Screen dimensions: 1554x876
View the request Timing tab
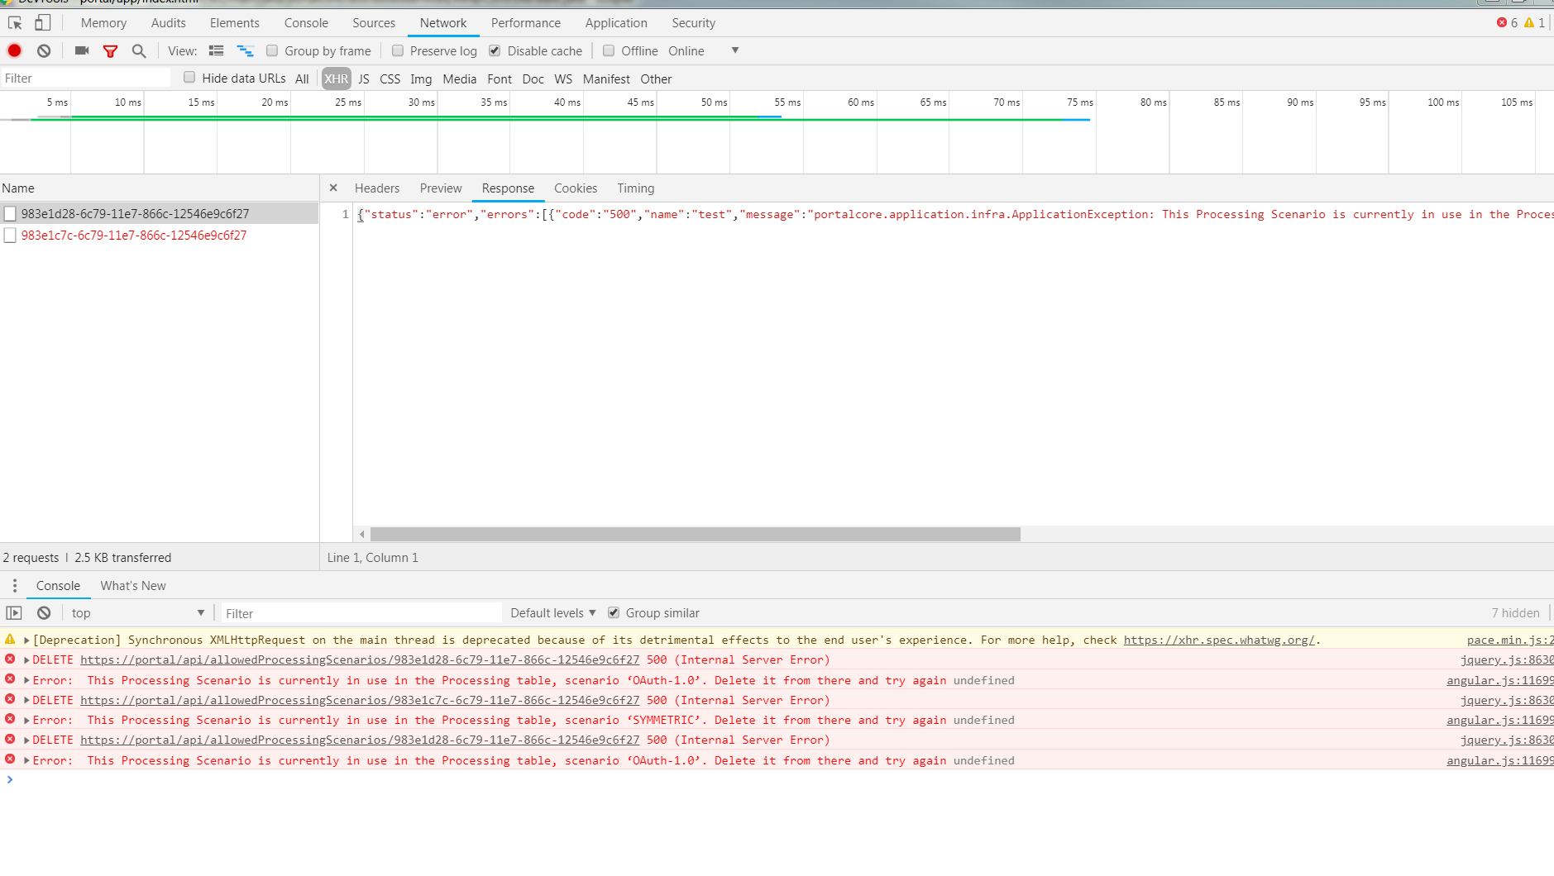tap(636, 188)
